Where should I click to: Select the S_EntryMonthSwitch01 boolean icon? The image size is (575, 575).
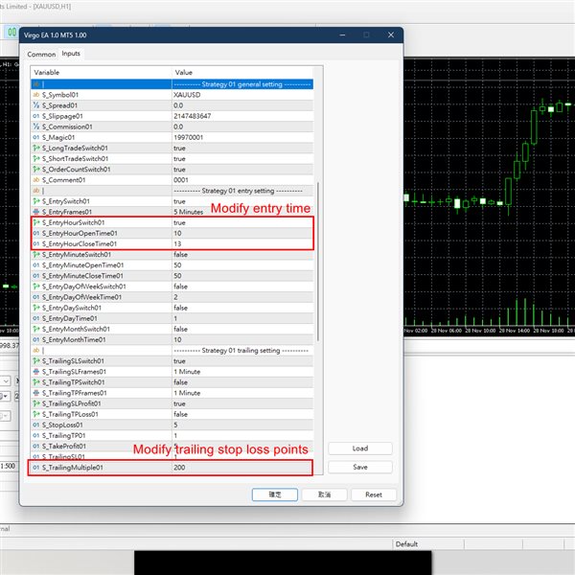coord(36,329)
